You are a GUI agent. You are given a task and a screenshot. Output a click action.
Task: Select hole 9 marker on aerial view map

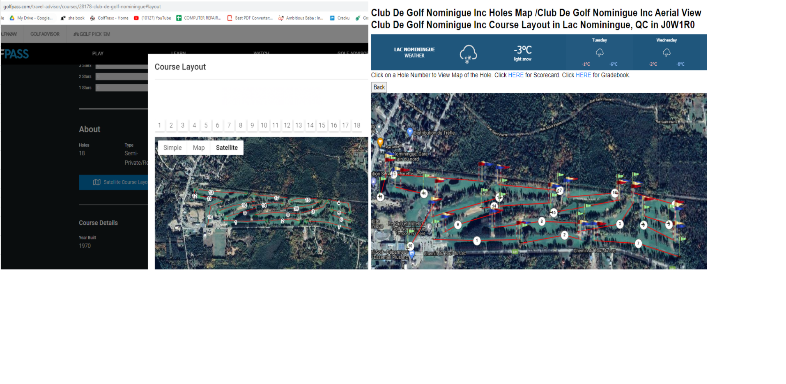click(458, 225)
